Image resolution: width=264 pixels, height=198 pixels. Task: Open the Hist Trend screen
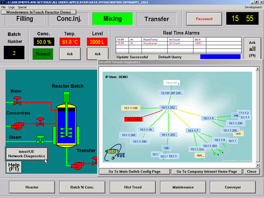(x=133, y=187)
